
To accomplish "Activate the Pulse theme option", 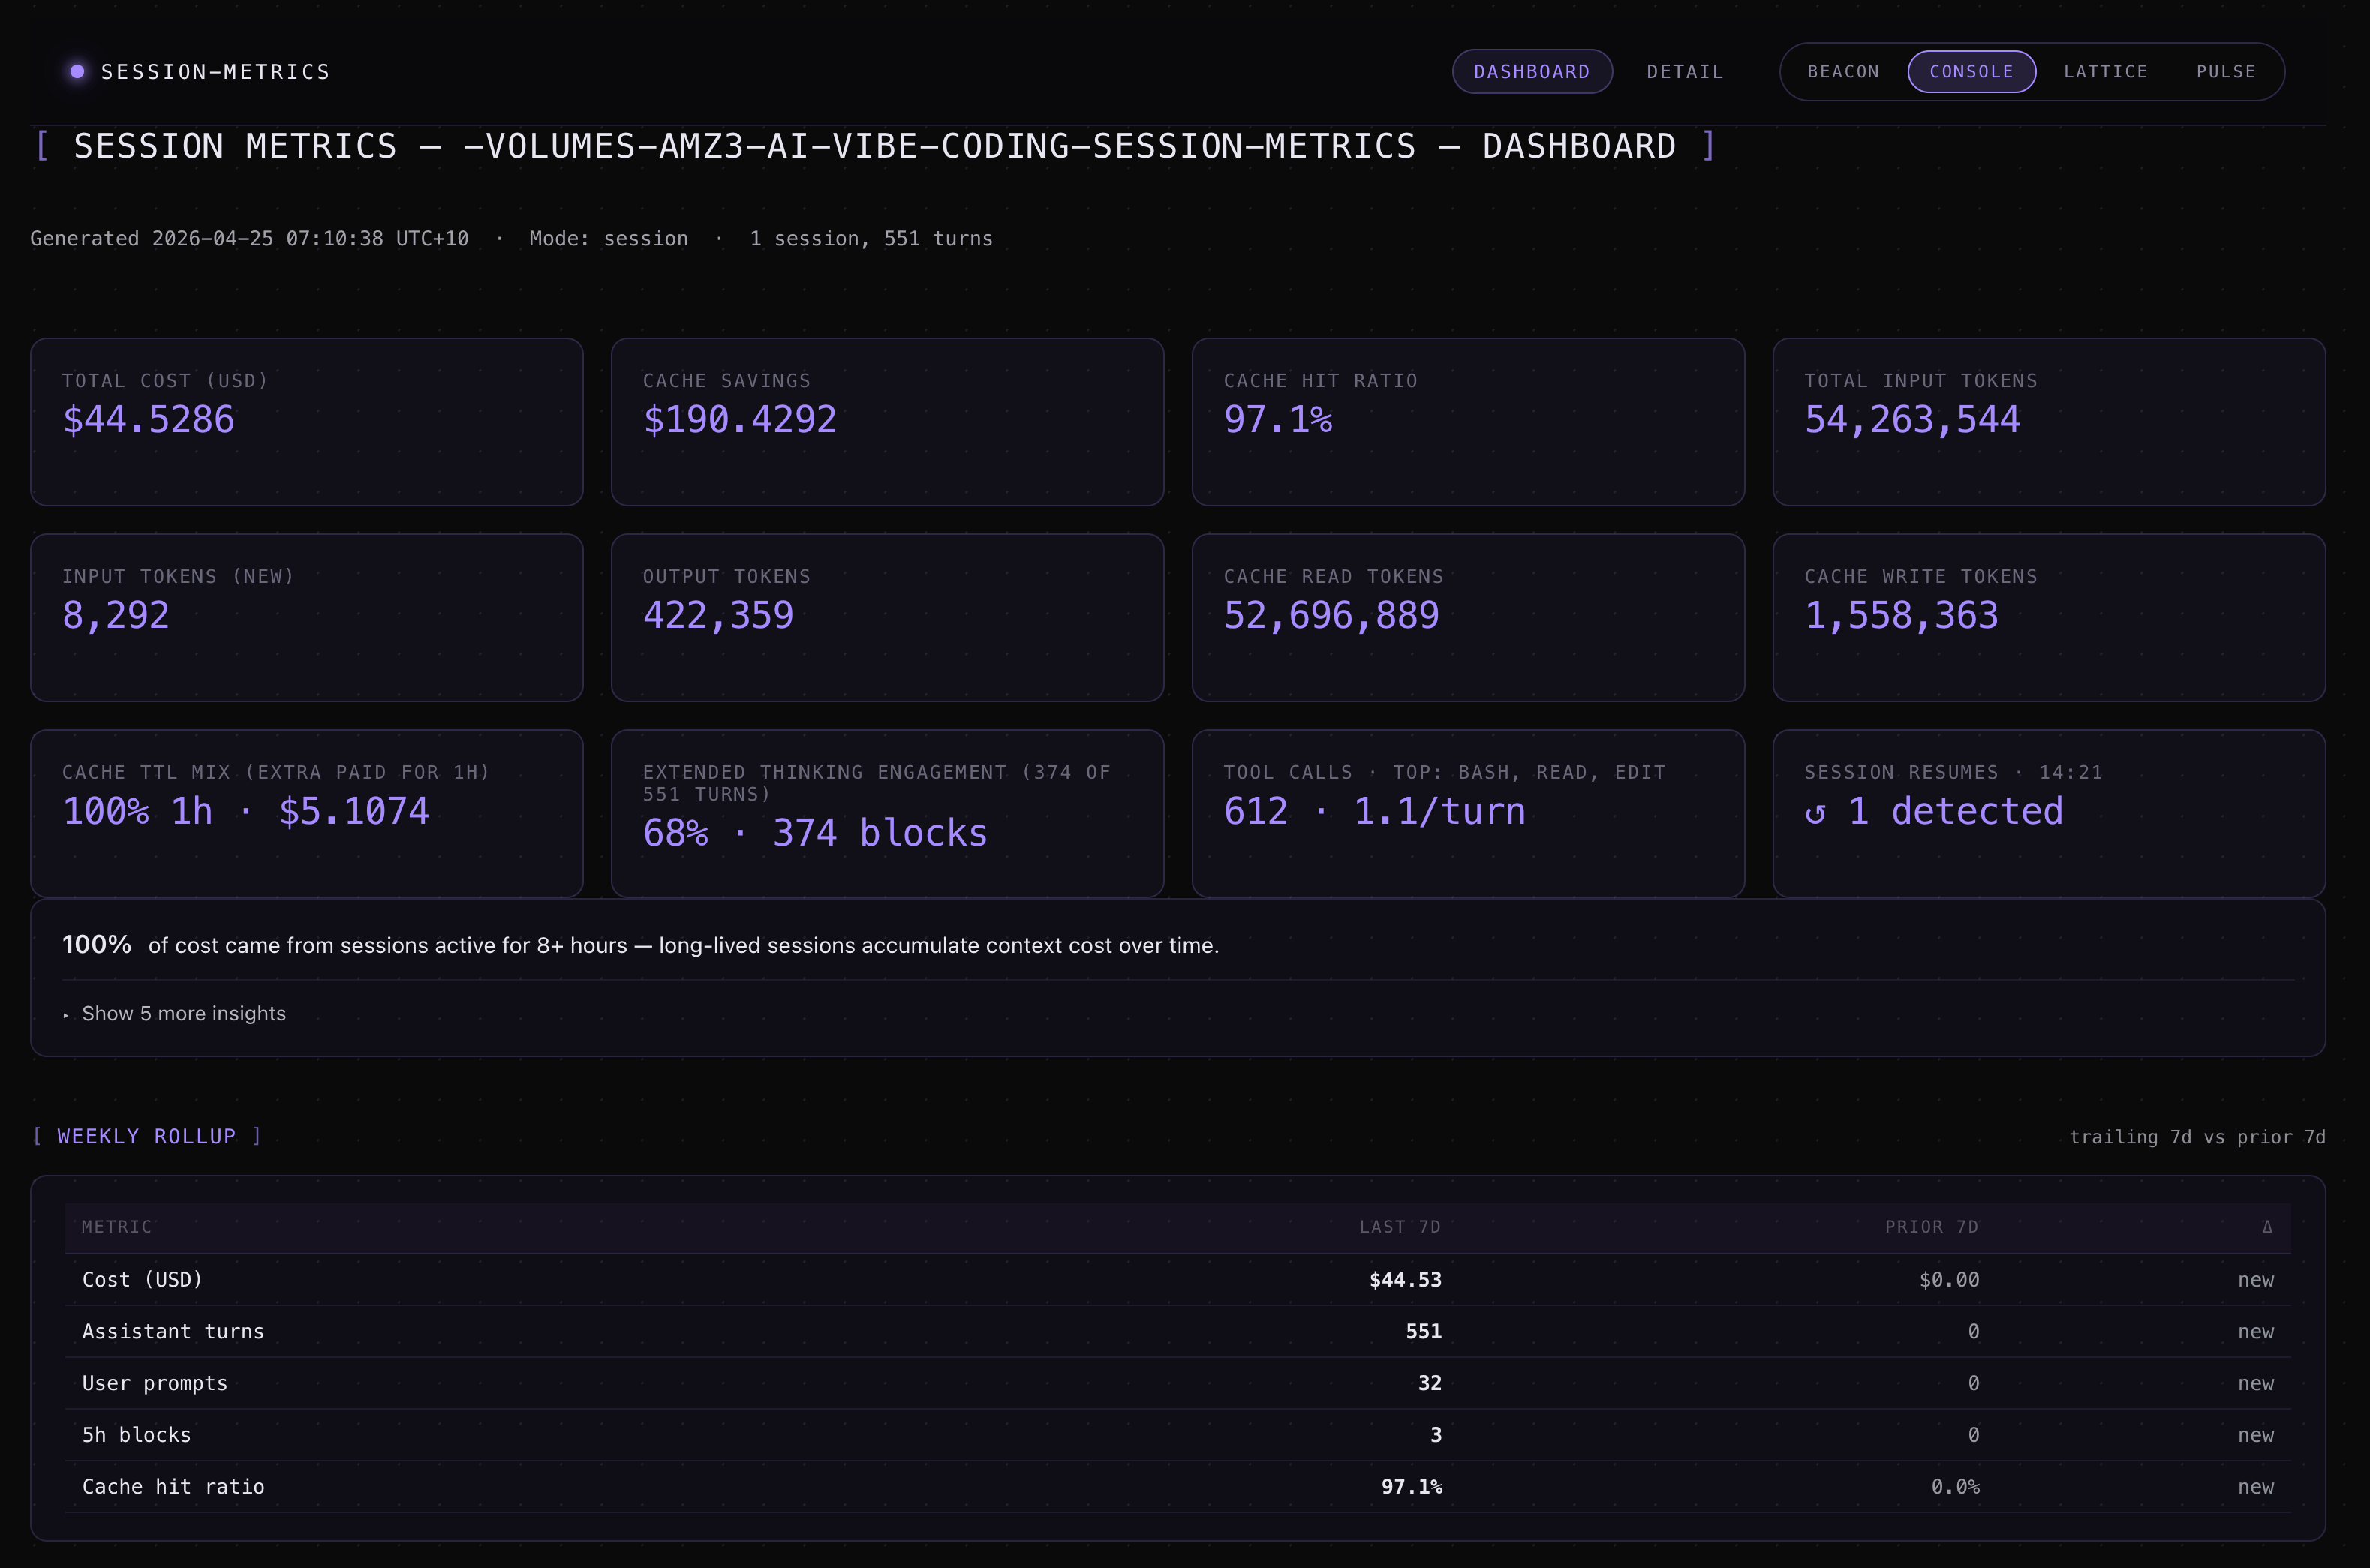I will (x=2226, y=72).
